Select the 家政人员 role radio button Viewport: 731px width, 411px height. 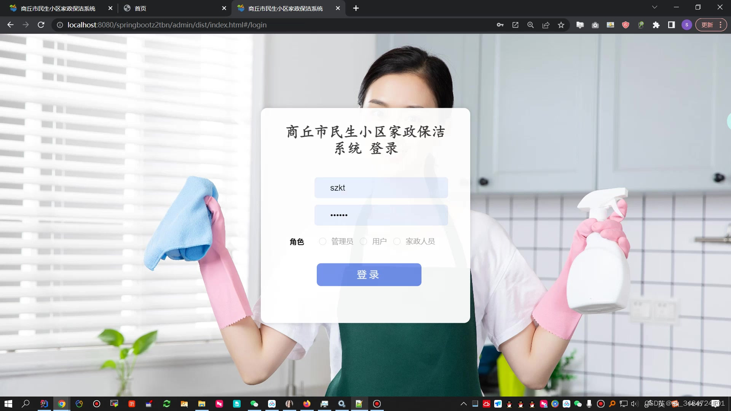point(397,241)
